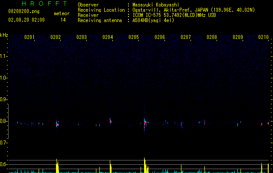Select the 0209 time label
The width and height of the screenshot is (273, 173).
tap(238, 37)
